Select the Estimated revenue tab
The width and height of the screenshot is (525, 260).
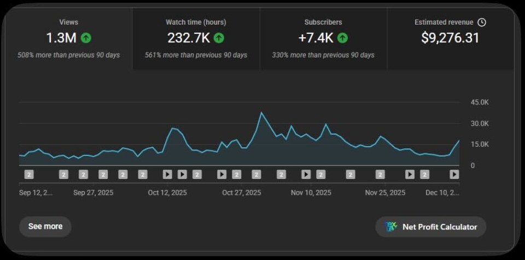coord(450,39)
